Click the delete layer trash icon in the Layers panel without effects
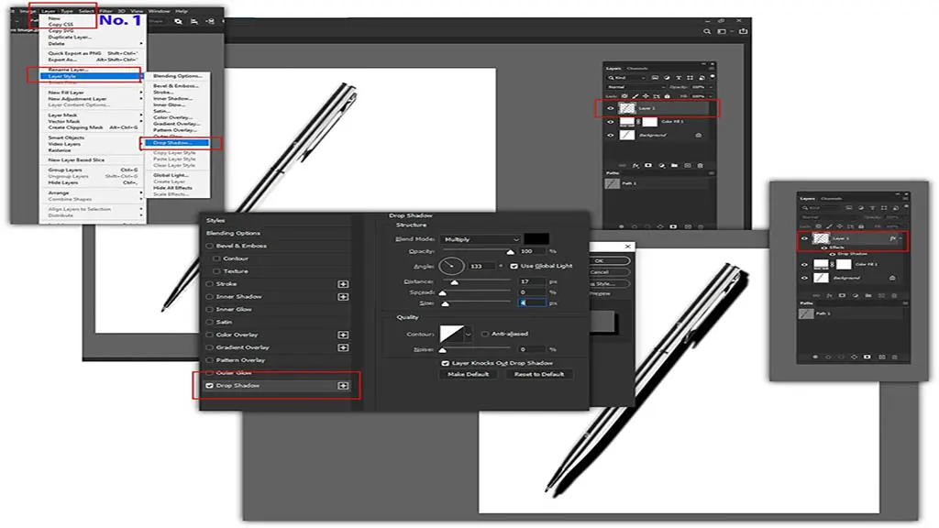The height and width of the screenshot is (528, 939). 700,166
